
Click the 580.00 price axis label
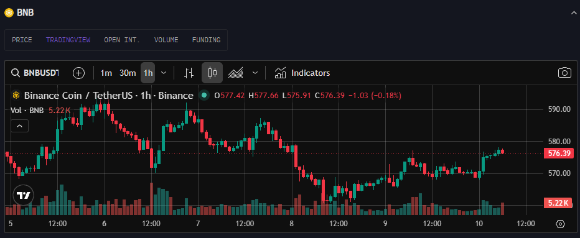coord(559,142)
